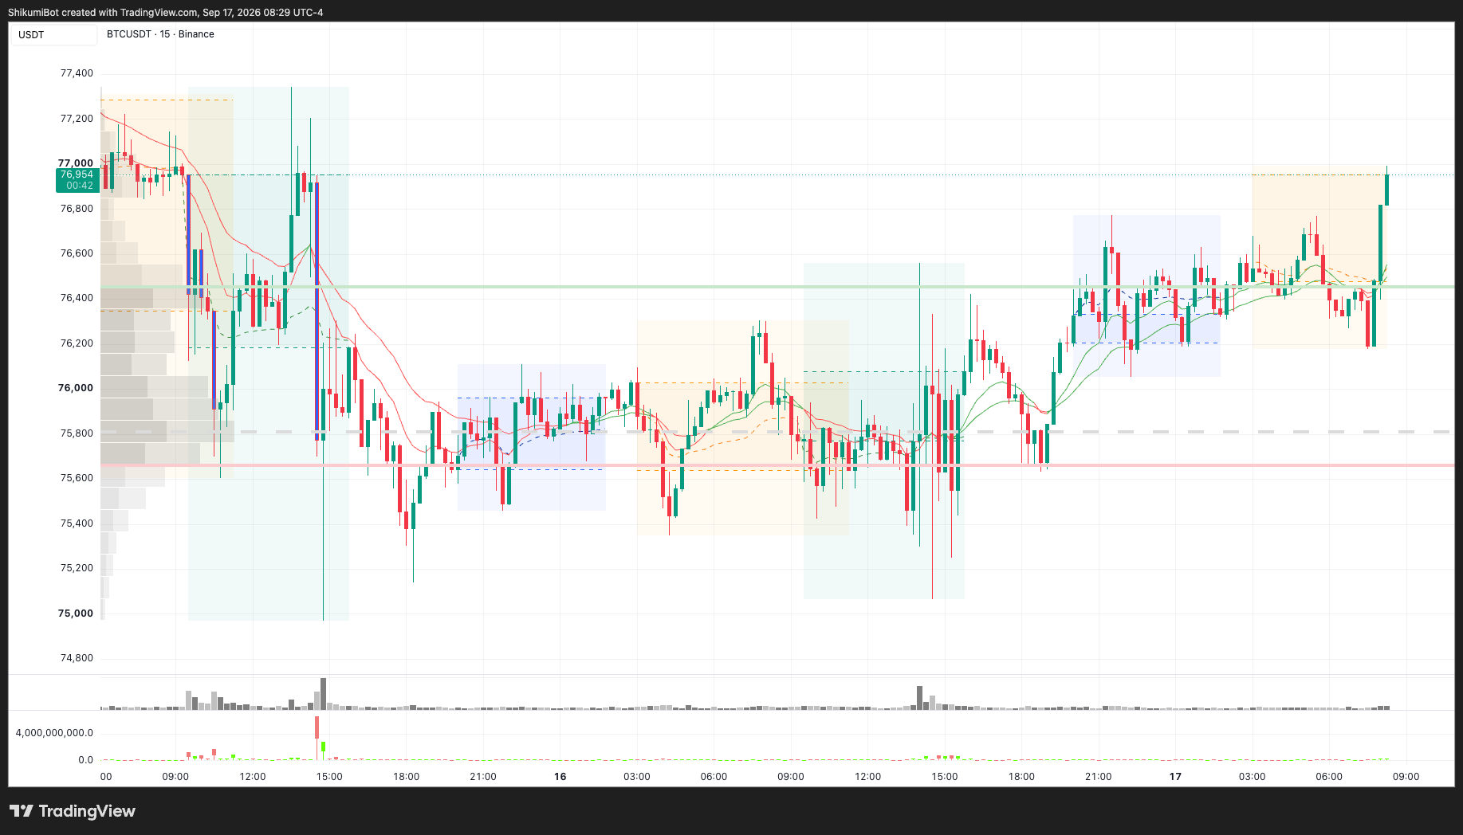Click the tall blue candle near 15:00
Screen dimensions: 1463x835
click(317, 312)
